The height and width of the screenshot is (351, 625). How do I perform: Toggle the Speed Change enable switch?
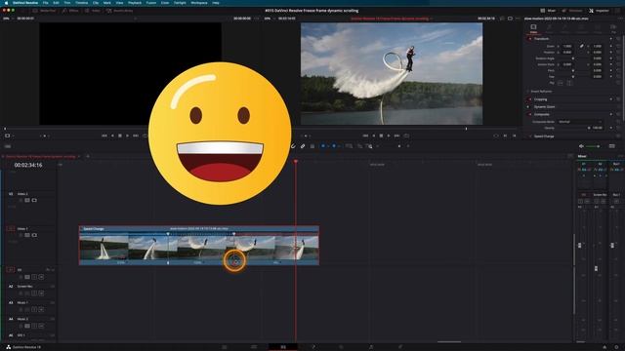point(529,136)
